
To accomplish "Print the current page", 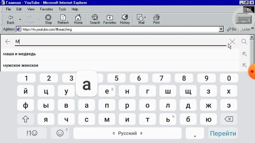I will [x=156, y=19].
